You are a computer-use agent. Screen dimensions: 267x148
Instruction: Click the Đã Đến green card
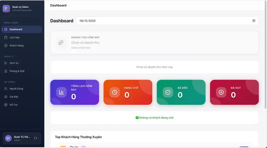point(181,92)
